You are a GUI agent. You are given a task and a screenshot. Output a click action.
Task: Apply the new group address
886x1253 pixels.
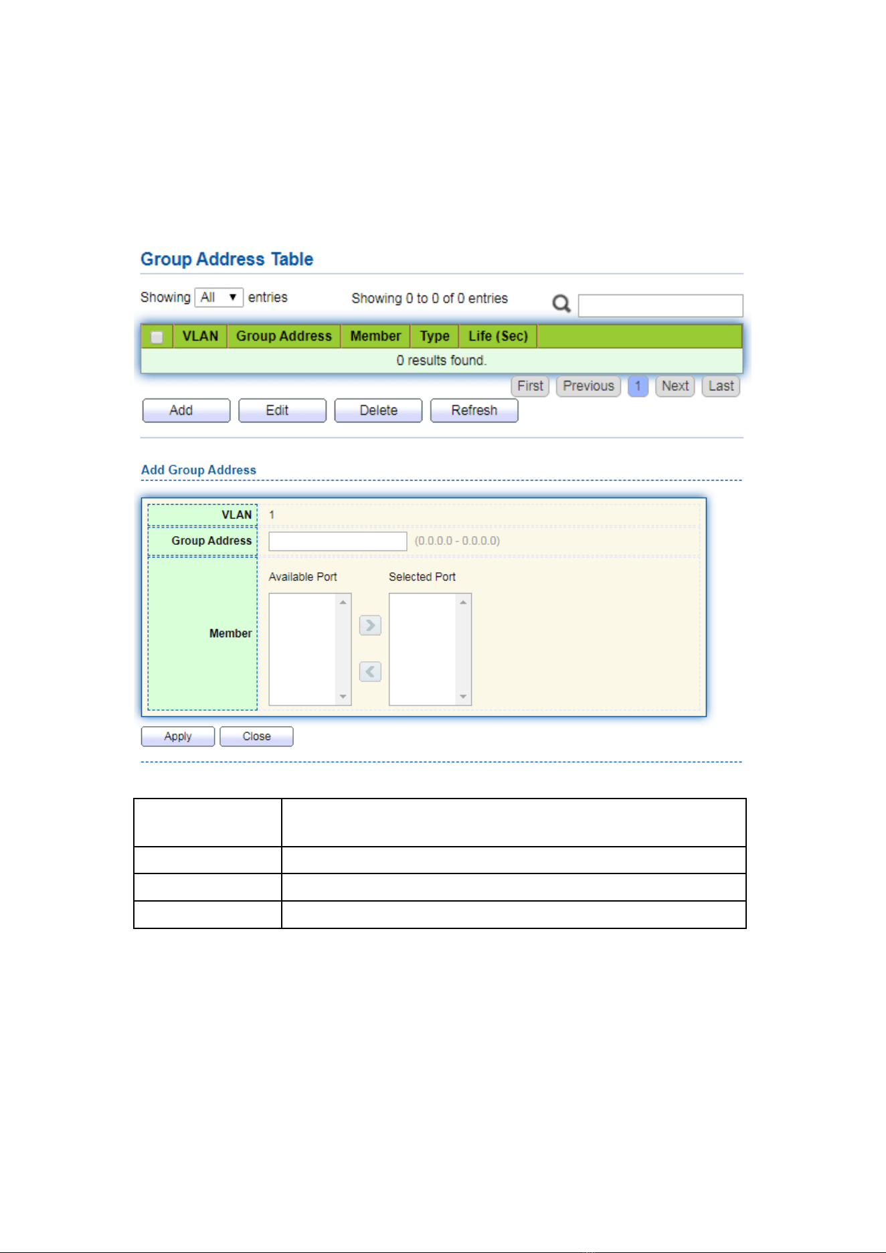pyautogui.click(x=178, y=736)
